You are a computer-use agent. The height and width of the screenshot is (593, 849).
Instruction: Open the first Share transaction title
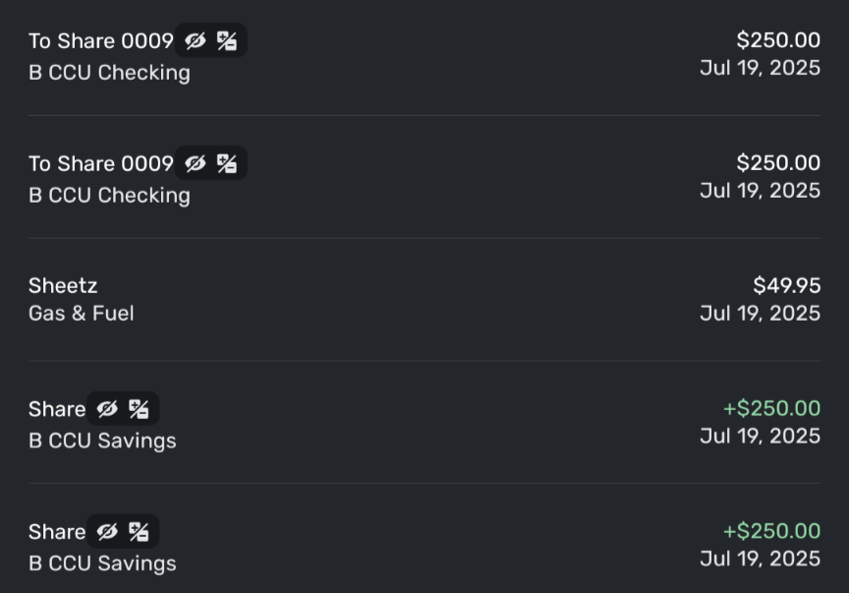(57, 409)
